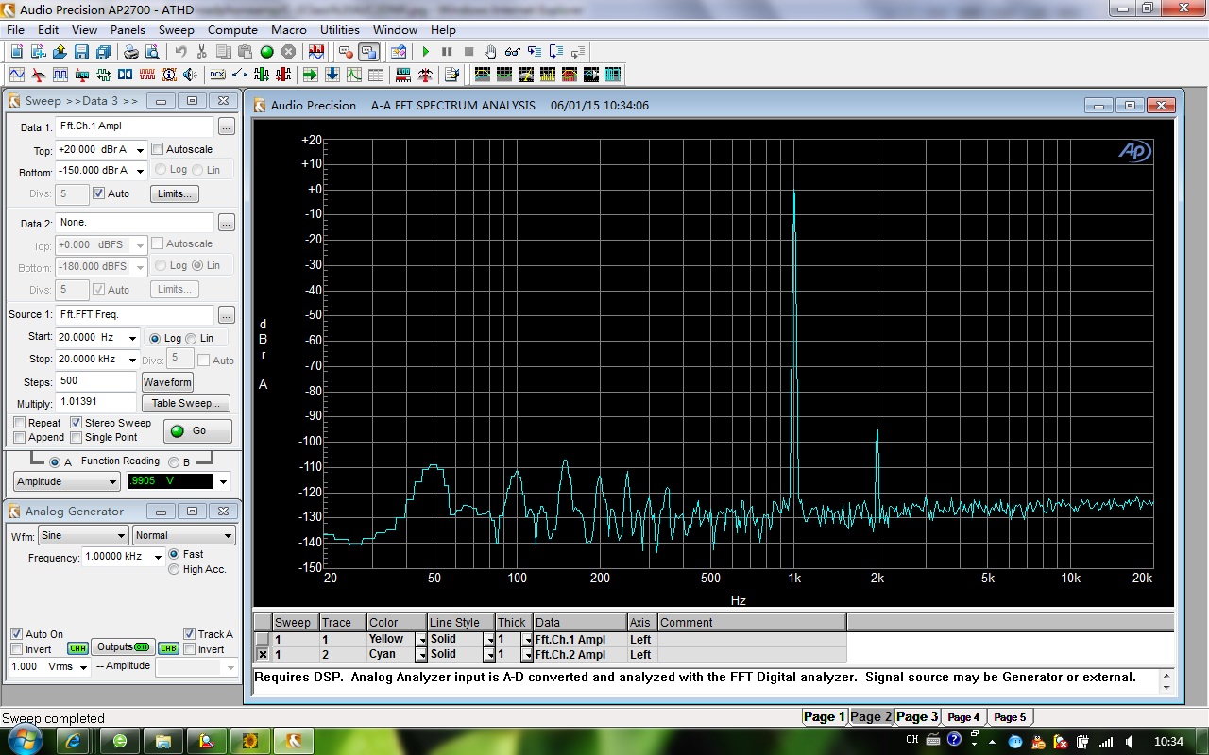Open the Start frequency units dropdown
This screenshot has width=1209, height=755.
[132, 338]
